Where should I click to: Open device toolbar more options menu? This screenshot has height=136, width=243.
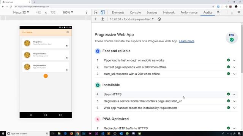tap(87, 12)
